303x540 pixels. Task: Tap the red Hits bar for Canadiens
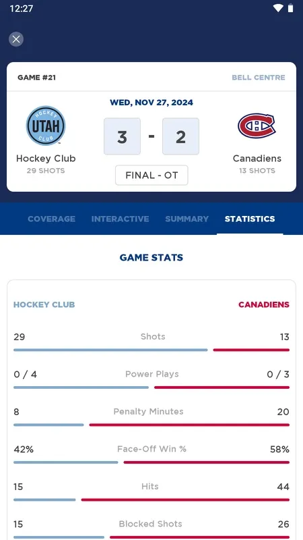coord(185,500)
